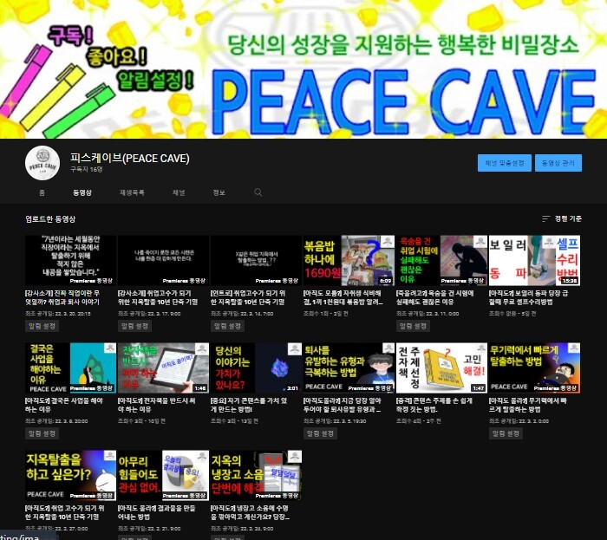Click the '최초 공개일: 22. 3. 14. 7:00' date
Image resolution: width=607 pixels, height=540 pixels.
[x=242, y=314]
